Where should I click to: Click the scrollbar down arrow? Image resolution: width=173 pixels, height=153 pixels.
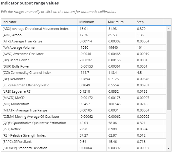(169, 149)
